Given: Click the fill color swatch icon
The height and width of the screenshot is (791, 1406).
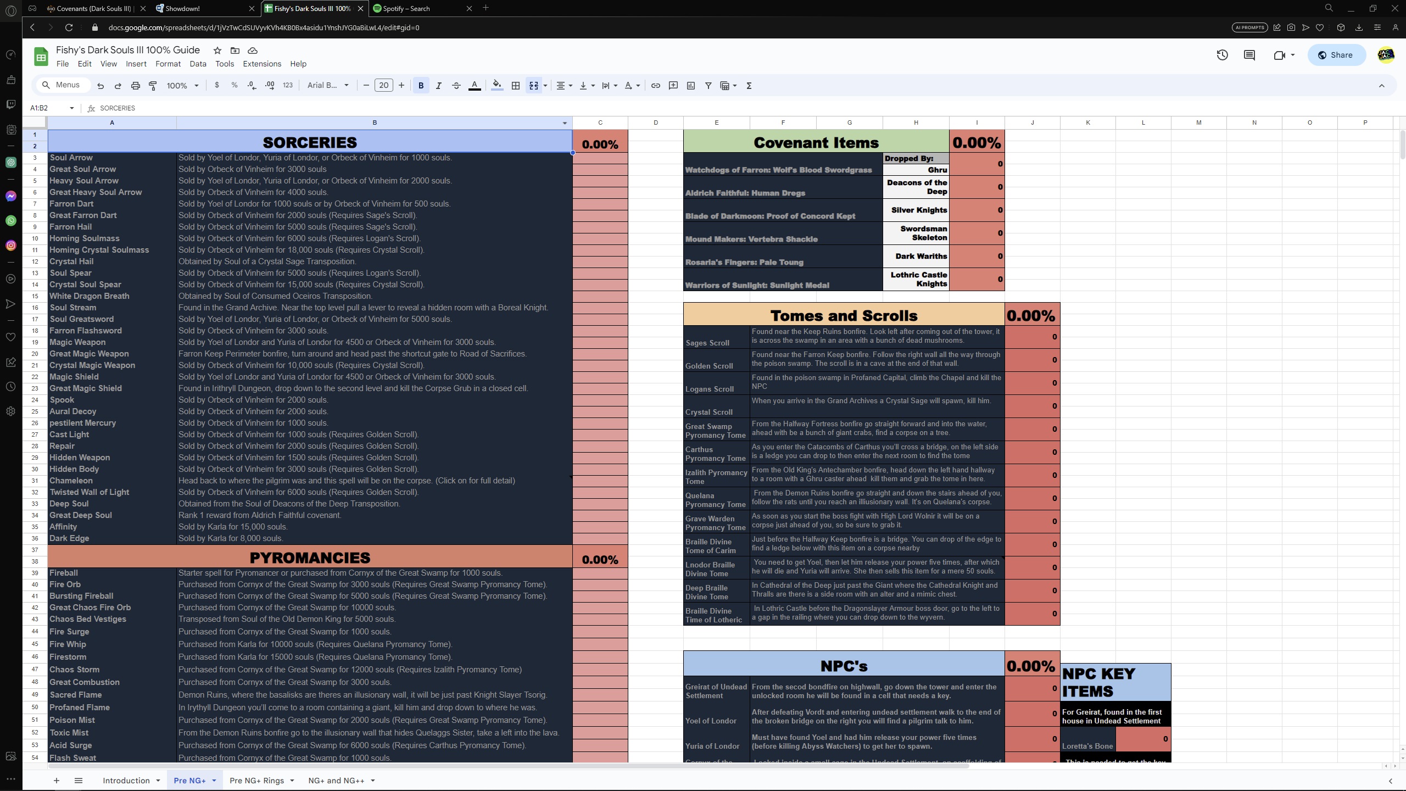Looking at the screenshot, I should [x=496, y=86].
